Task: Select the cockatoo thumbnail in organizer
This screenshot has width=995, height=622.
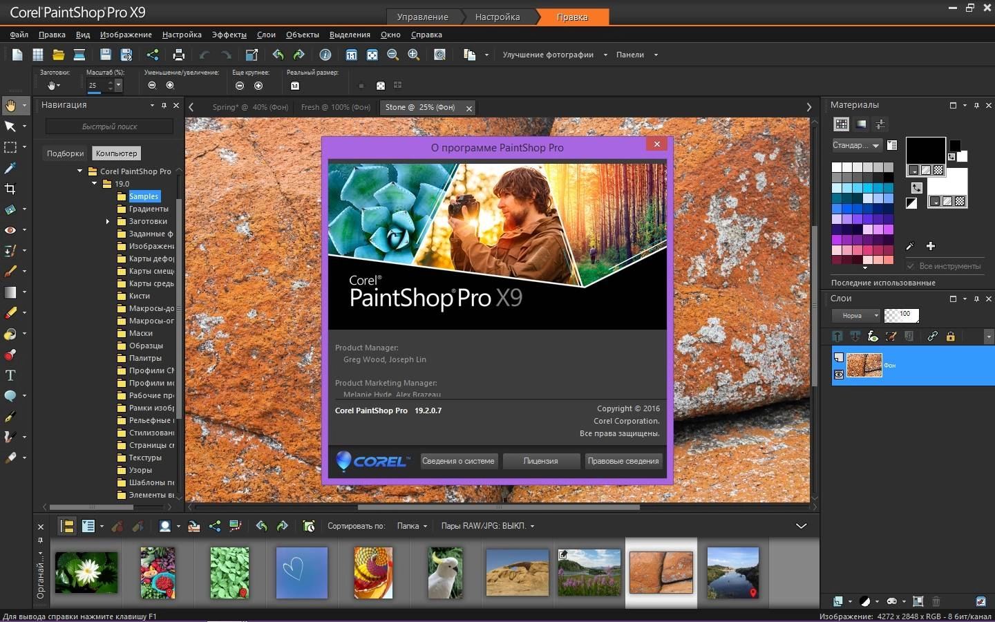Action: click(445, 572)
